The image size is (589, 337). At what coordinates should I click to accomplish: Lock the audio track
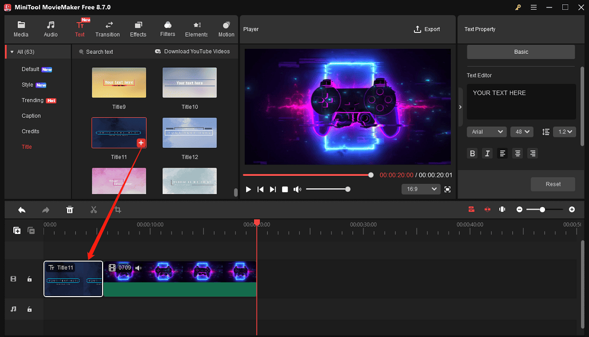pyautogui.click(x=29, y=309)
